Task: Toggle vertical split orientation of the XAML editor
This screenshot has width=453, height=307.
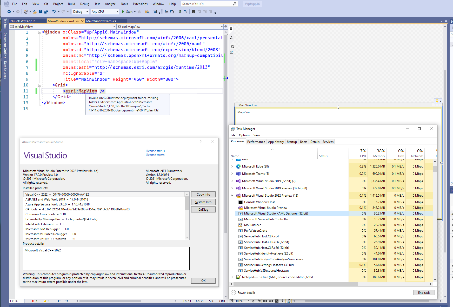Action: click(x=226, y=26)
